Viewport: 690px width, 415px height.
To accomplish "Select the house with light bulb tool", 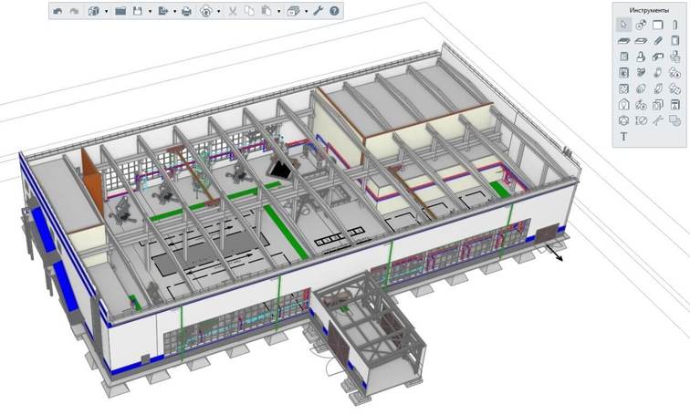I will click(x=624, y=105).
